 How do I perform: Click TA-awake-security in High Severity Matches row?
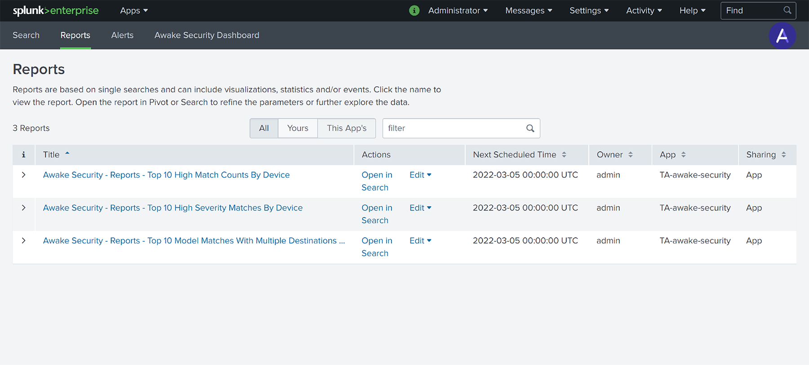(695, 208)
